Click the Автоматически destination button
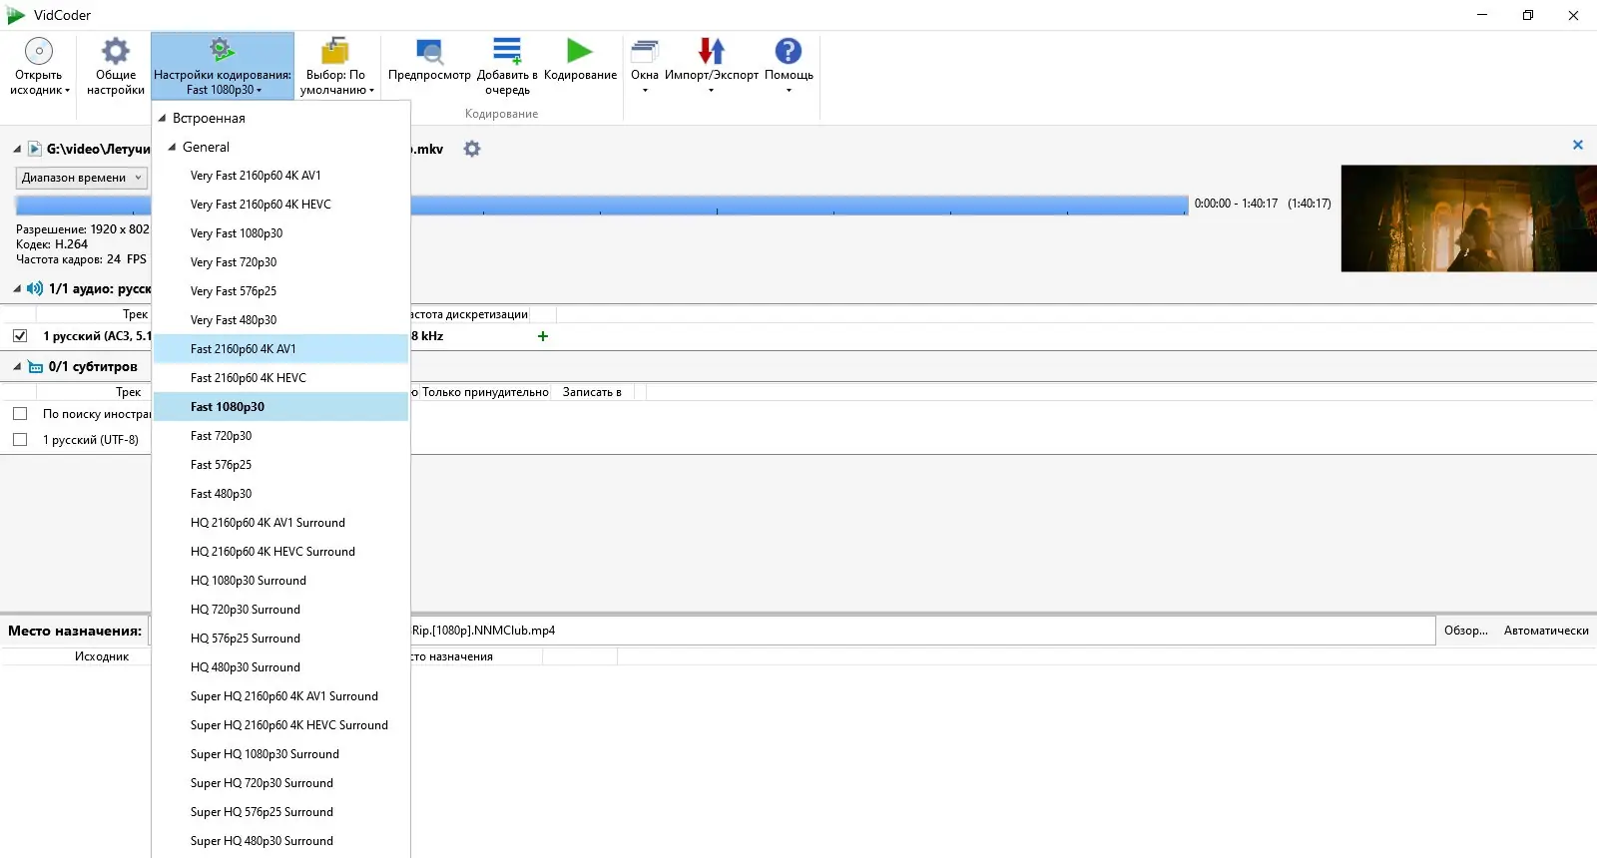This screenshot has width=1597, height=858. tap(1546, 631)
